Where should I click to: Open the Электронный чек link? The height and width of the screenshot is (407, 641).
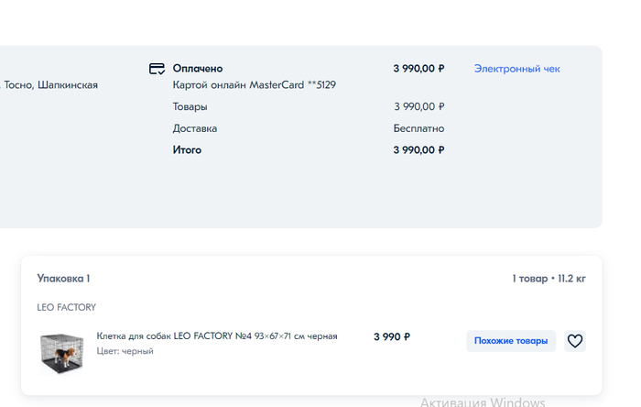pos(516,69)
